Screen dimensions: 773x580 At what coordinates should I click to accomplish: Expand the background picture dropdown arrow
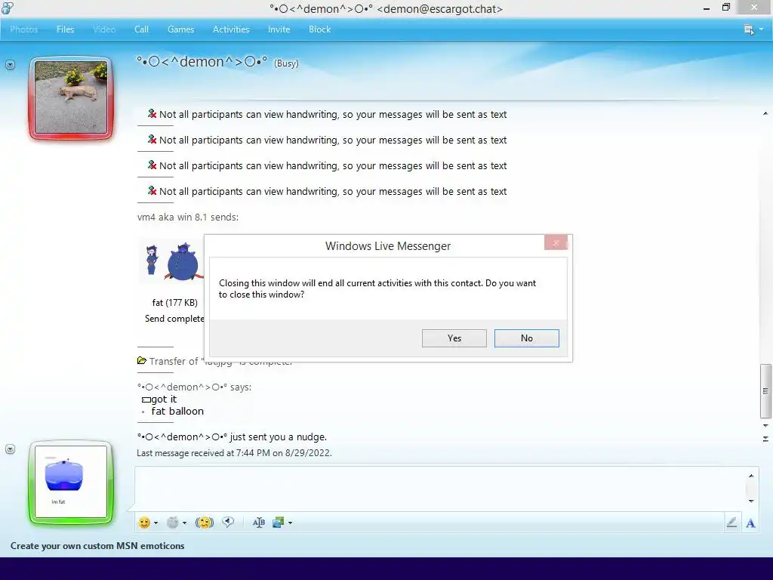[x=291, y=523]
